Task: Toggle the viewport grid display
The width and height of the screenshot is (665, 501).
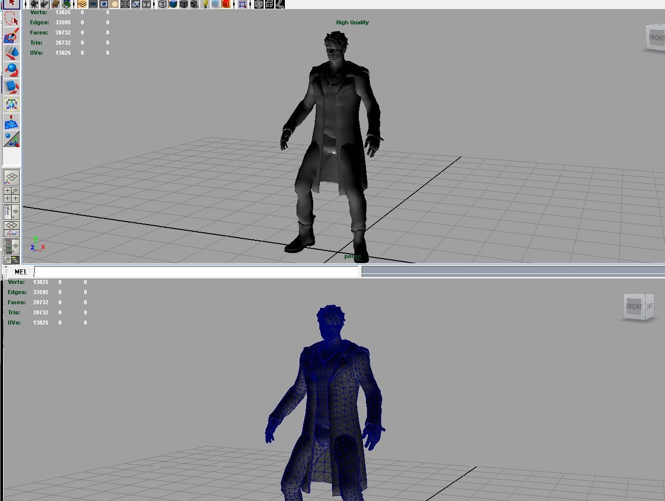Action: pos(125,4)
